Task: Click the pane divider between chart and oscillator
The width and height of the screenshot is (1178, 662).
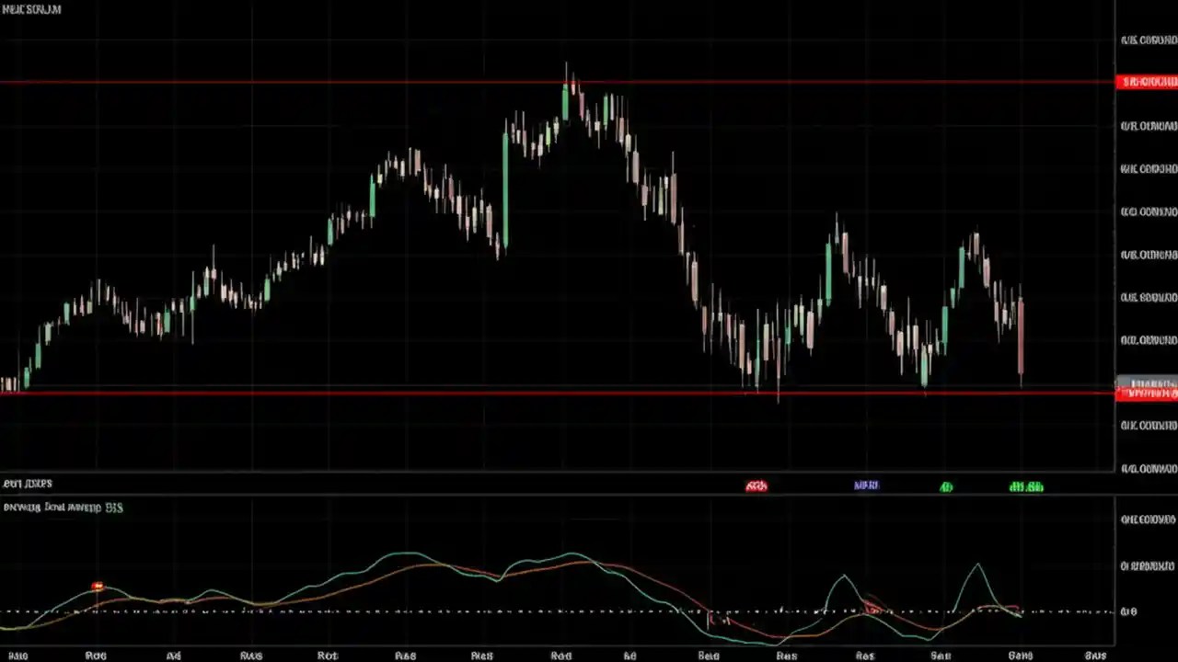Action: point(552,473)
